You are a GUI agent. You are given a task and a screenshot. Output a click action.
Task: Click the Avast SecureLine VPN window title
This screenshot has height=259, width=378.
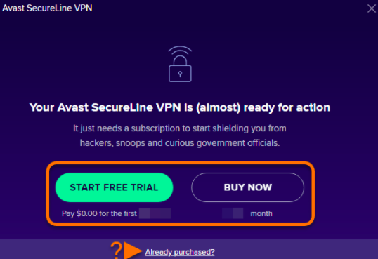coord(47,8)
